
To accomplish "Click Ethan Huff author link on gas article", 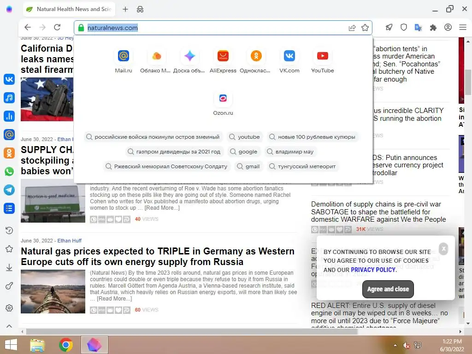I will click(70, 241).
